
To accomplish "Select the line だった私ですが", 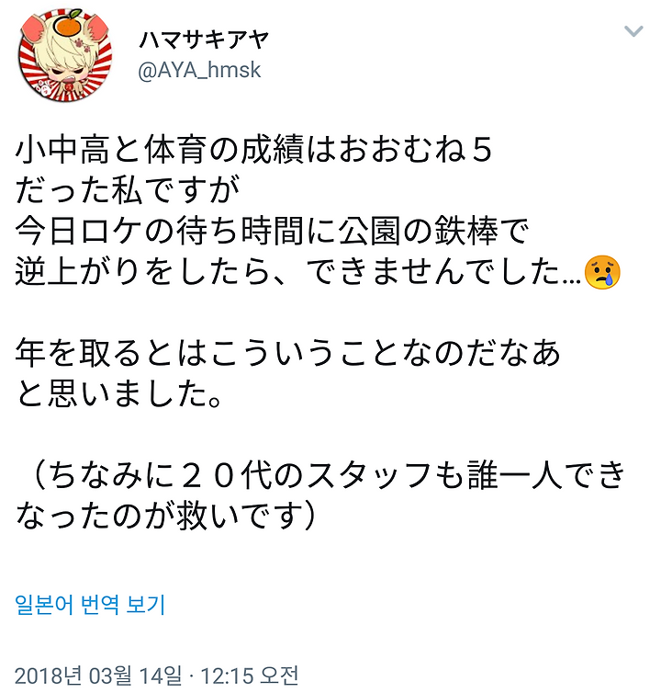I will point(128,190).
